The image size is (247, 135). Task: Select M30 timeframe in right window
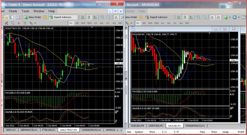tap(157, 23)
